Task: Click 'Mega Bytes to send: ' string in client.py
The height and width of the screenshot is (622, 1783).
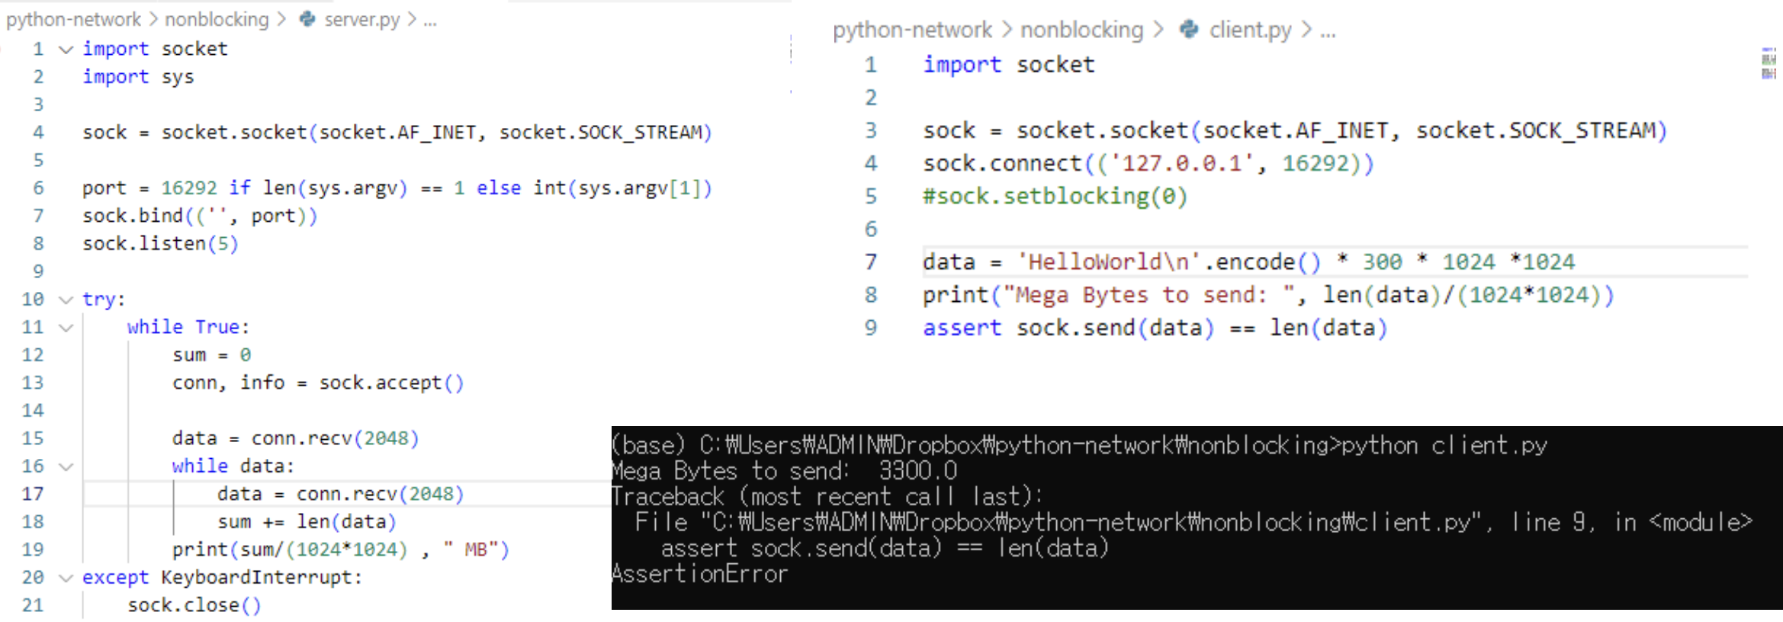Action: point(1149,295)
